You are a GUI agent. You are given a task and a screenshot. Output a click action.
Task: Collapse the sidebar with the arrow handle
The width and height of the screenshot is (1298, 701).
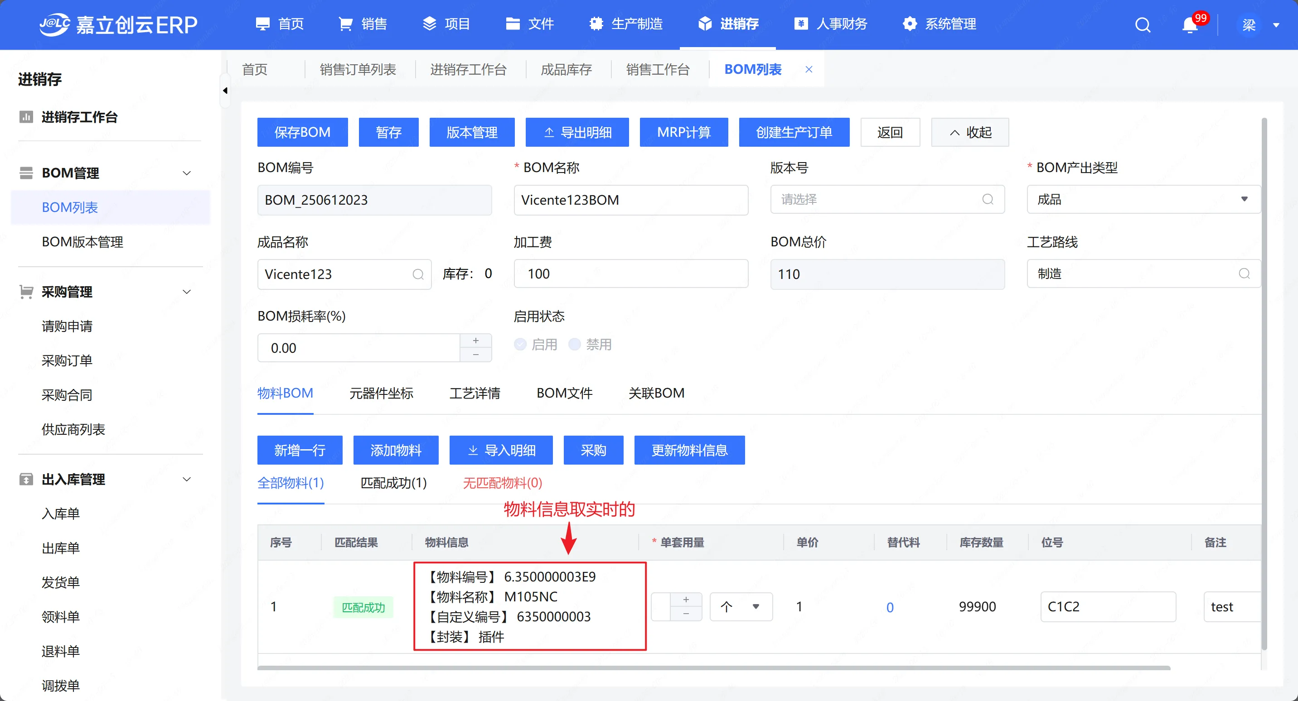coord(225,91)
